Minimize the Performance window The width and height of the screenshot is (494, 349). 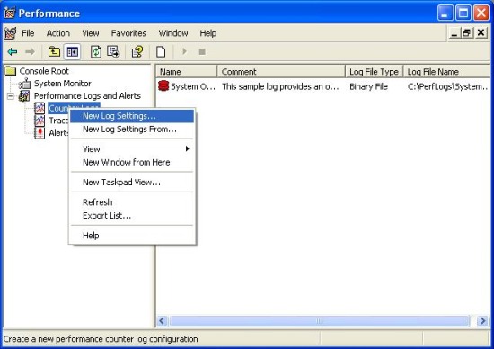[445, 13]
